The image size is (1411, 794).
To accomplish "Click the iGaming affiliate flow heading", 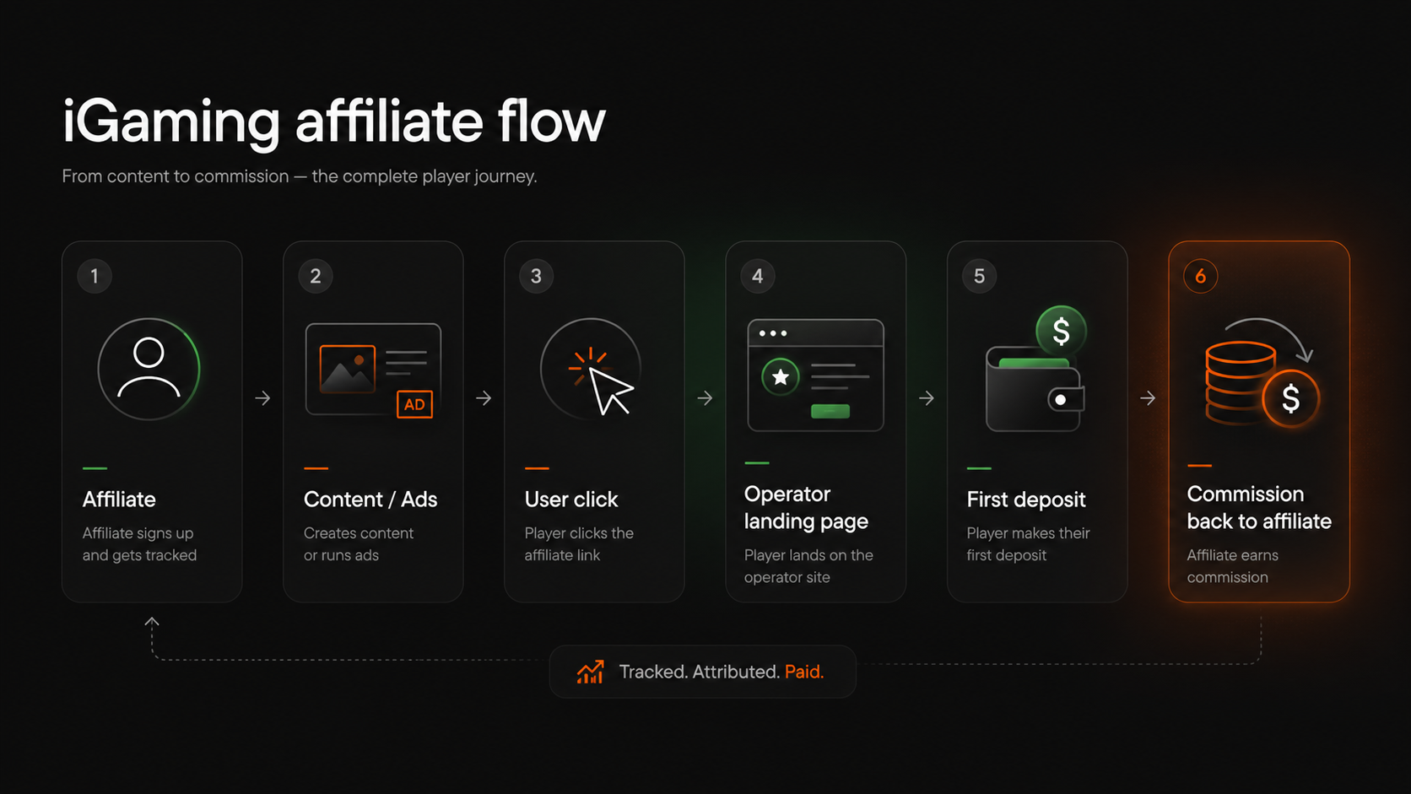I will tap(334, 121).
